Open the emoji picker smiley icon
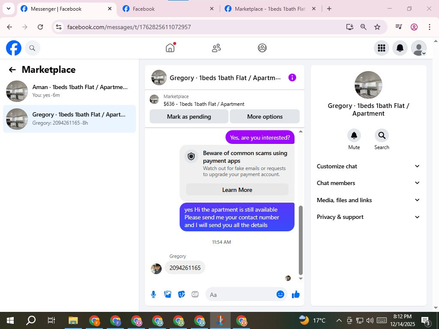This screenshot has height=329, width=439. coord(280,294)
